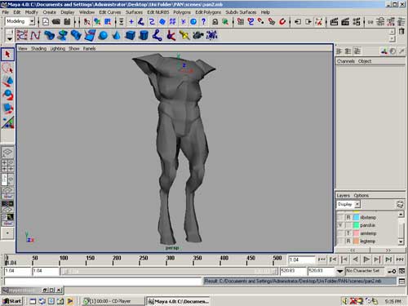The height and width of the screenshot is (306, 408).
Task: Go to end of playback range
Action: tap(400, 259)
